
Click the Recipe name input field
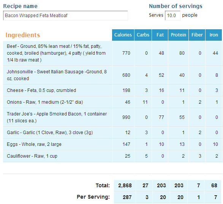coord(65,16)
